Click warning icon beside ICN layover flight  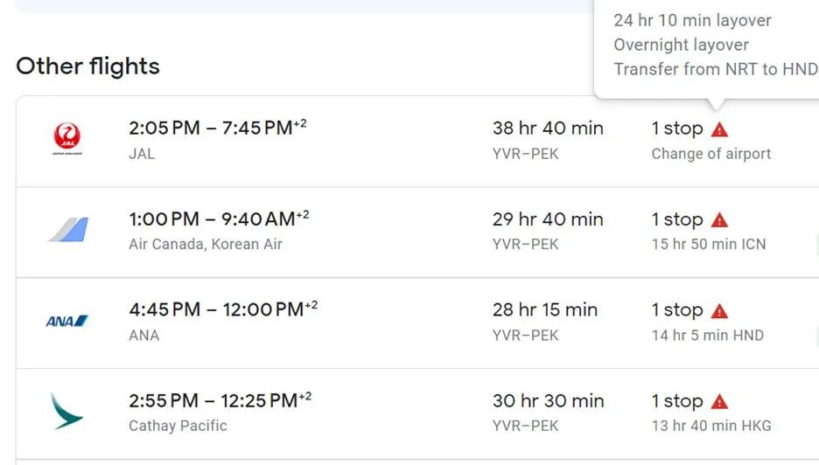(x=719, y=220)
